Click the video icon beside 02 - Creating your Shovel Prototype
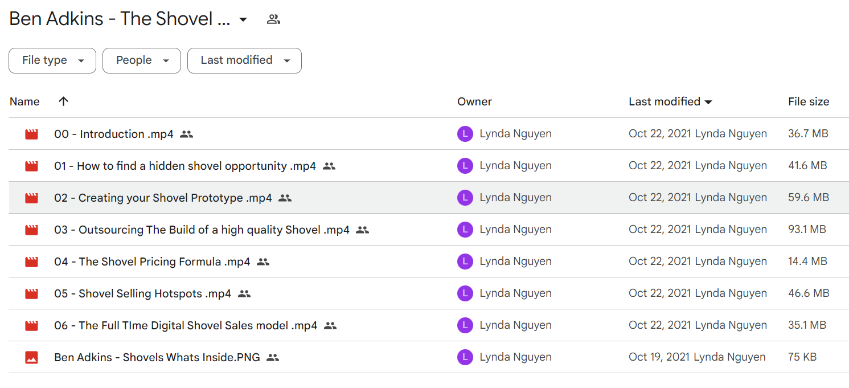849x388 pixels. pos(31,198)
